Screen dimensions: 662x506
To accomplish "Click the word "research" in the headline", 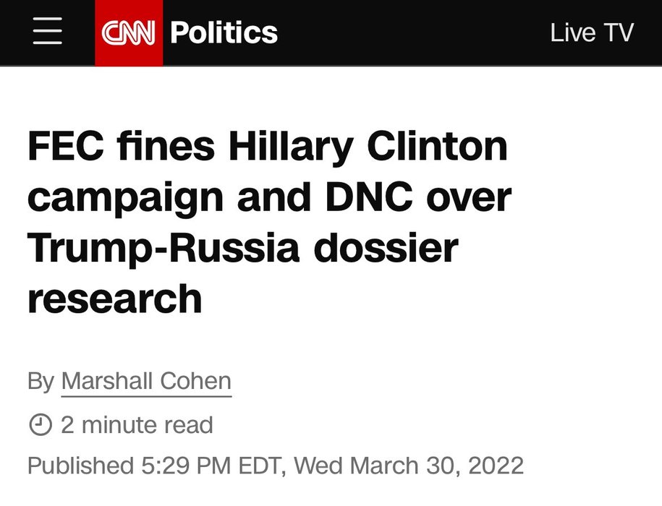I will point(114,298).
